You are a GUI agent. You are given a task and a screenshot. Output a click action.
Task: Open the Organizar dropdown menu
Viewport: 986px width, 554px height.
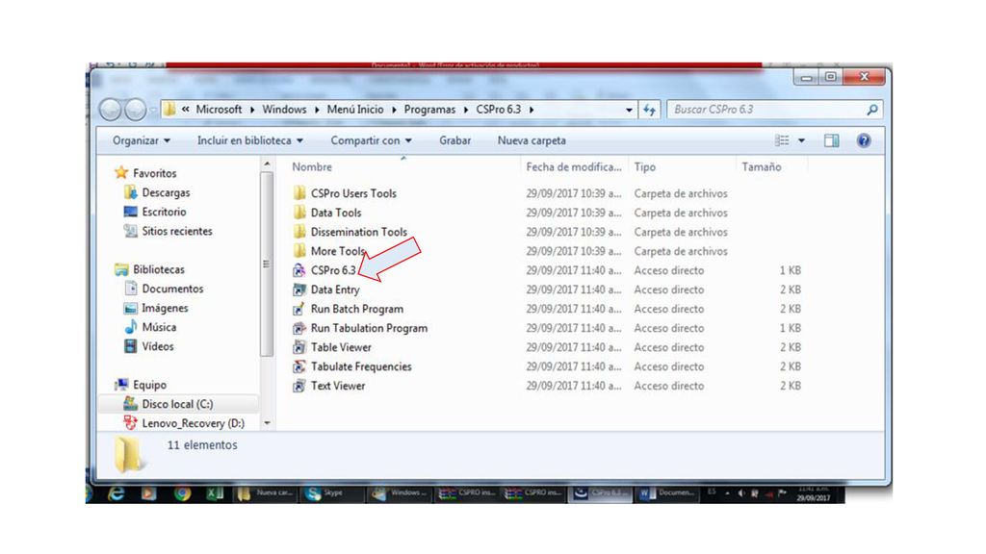tap(142, 140)
